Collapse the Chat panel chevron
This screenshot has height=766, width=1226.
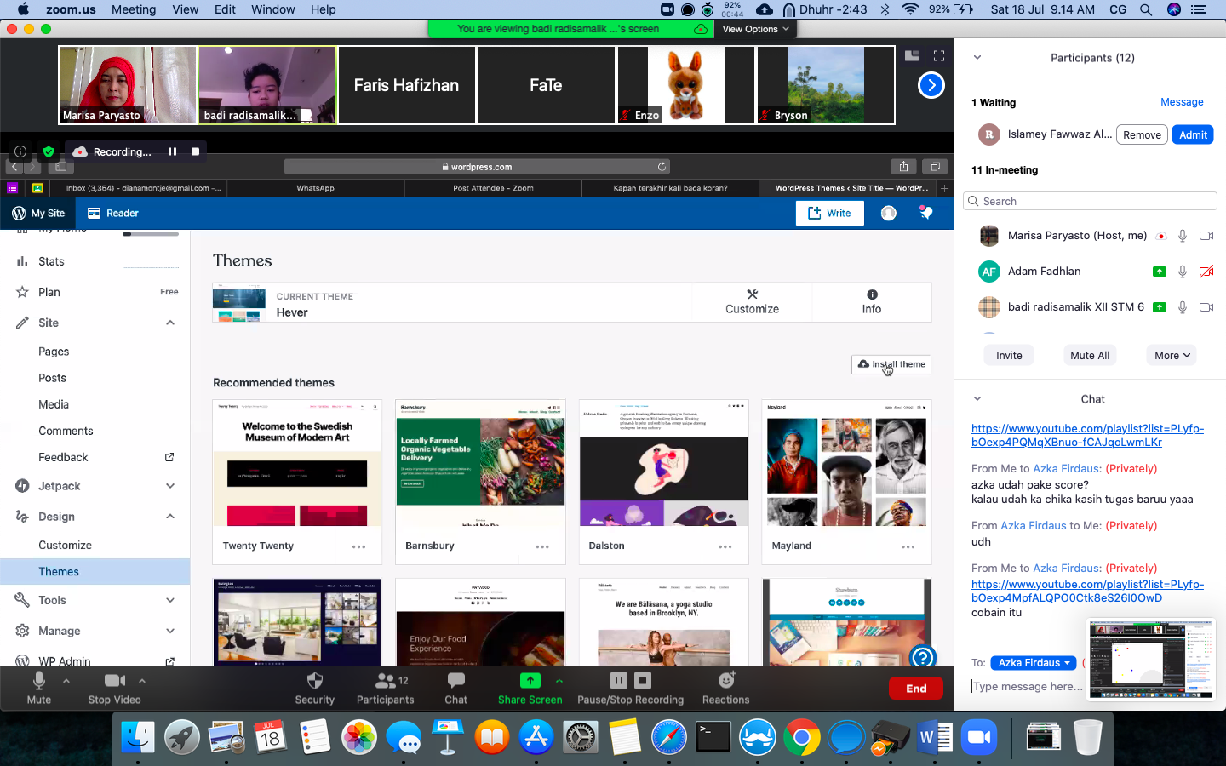point(977,398)
